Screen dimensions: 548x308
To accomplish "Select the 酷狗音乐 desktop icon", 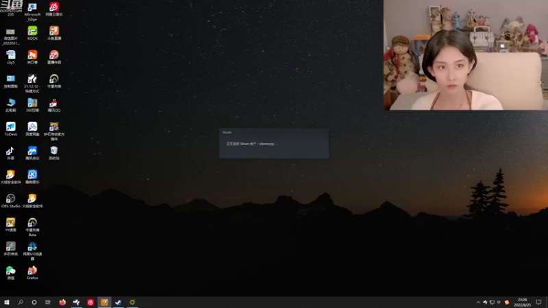I will click(x=32, y=177).
